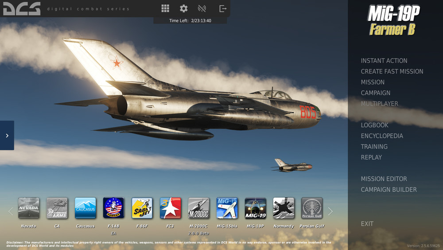443x250 pixels.
Task: Click the Caucasus label under its icon
Action: pyautogui.click(x=85, y=226)
